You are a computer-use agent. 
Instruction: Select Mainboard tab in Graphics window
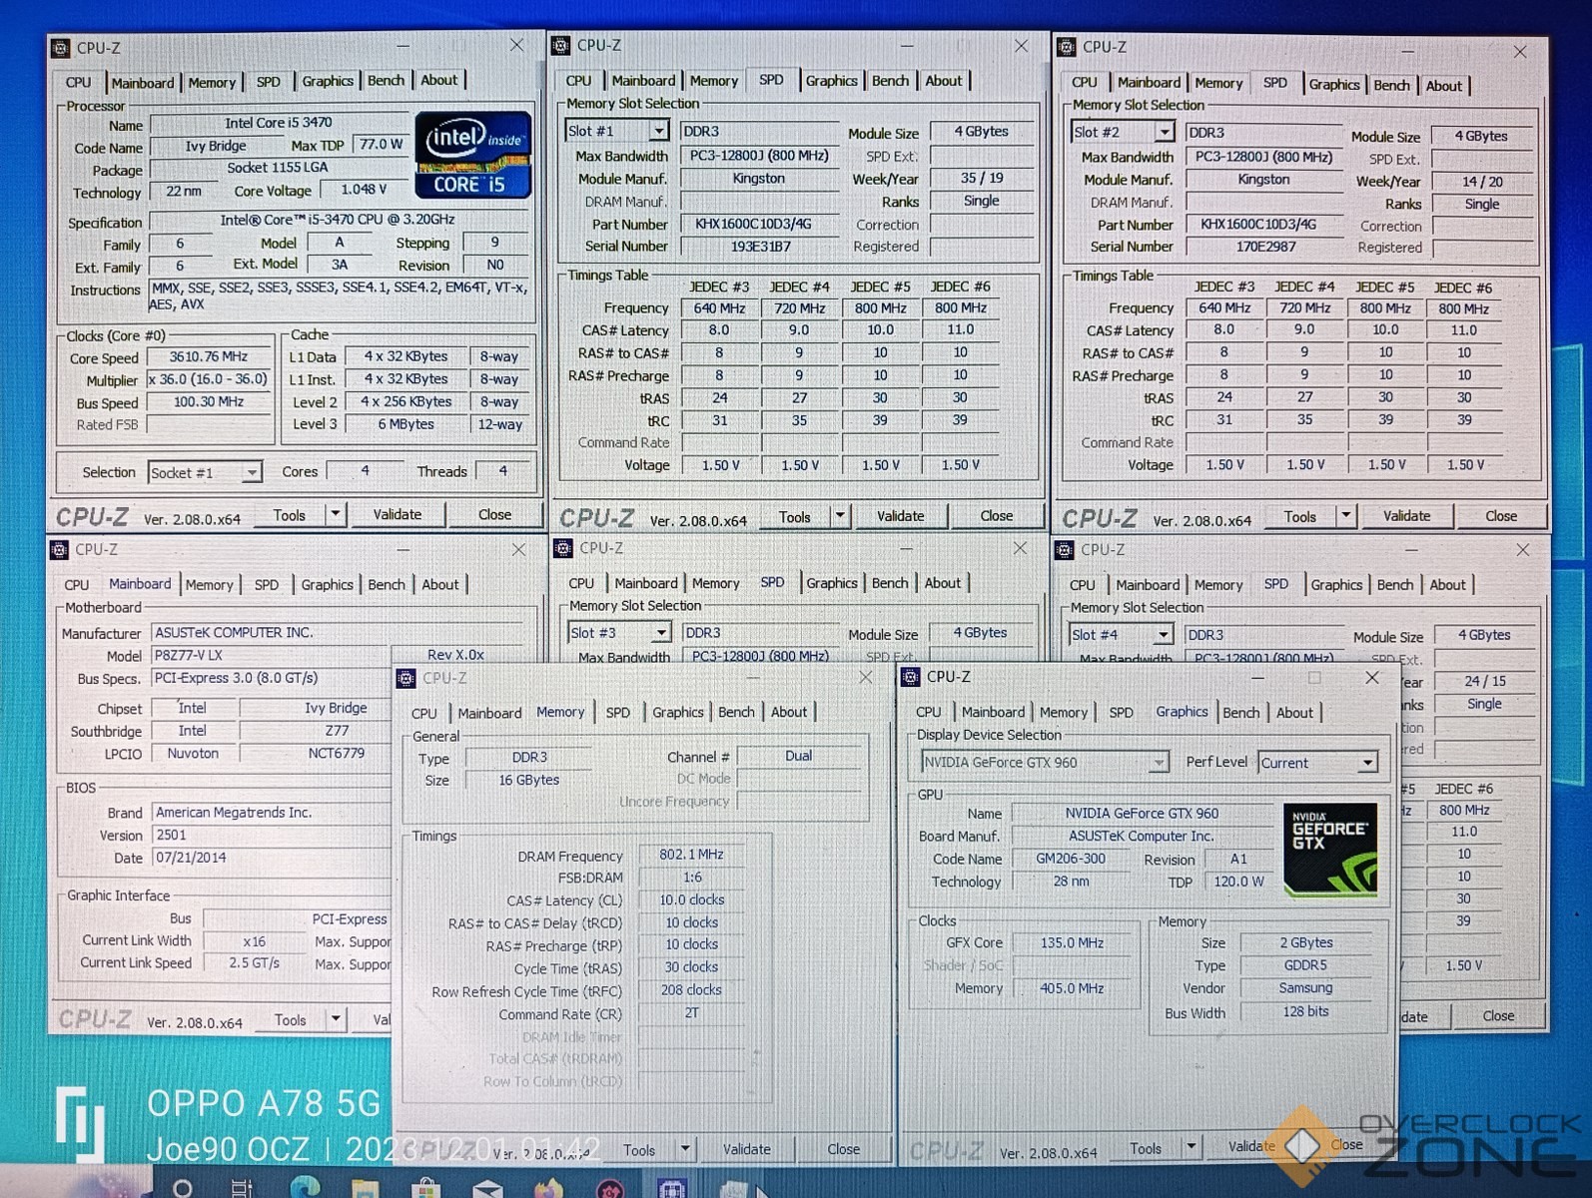(993, 712)
